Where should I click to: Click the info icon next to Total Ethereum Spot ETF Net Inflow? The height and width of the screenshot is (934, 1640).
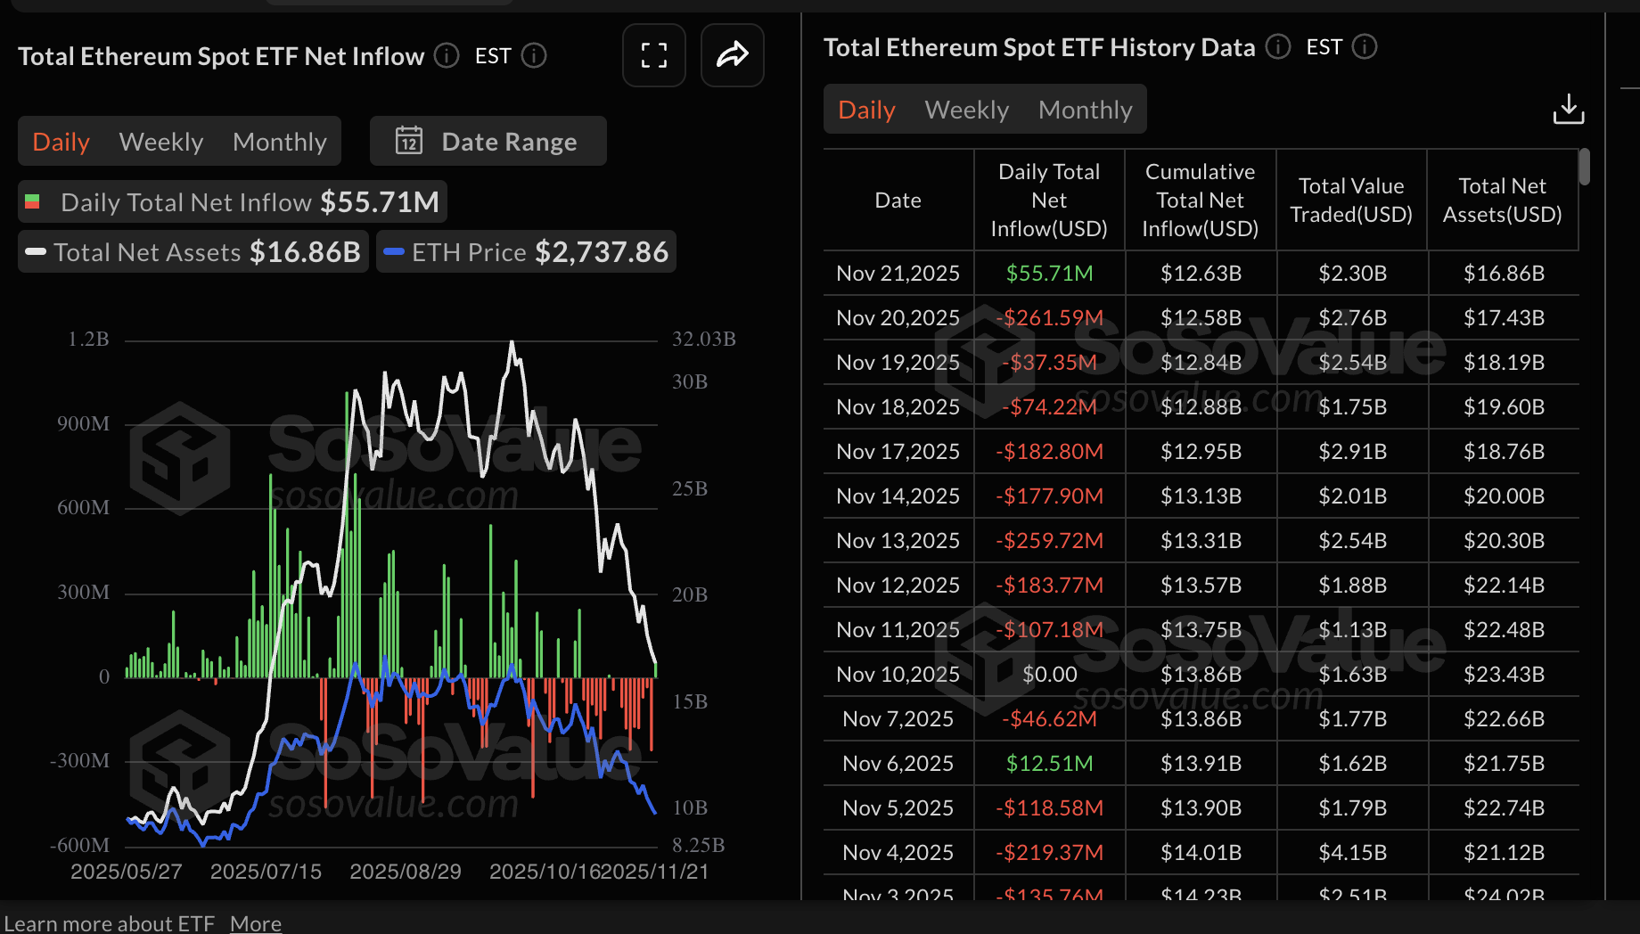coord(446,55)
